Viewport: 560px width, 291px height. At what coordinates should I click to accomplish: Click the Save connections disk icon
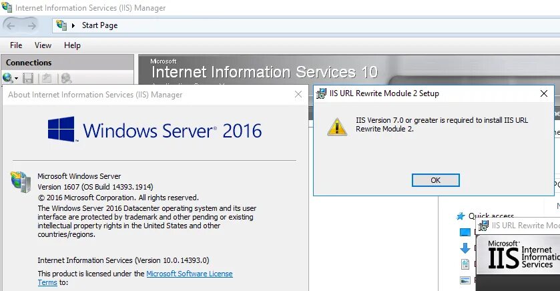pyautogui.click(x=28, y=78)
